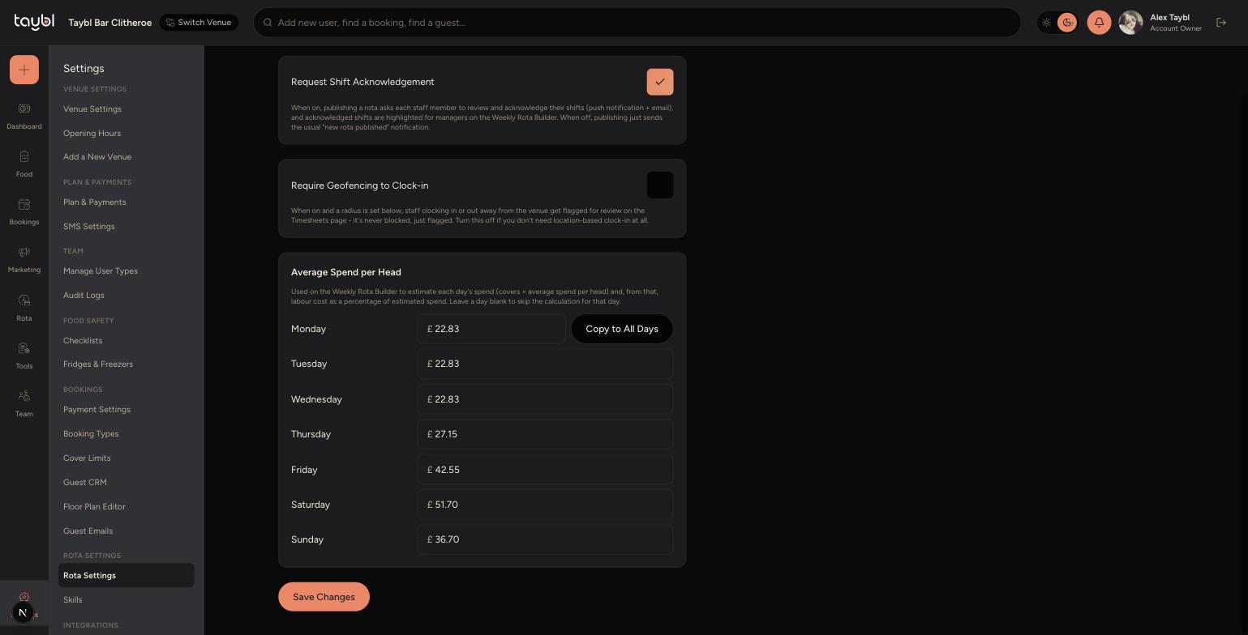Image resolution: width=1248 pixels, height=635 pixels.
Task: Click Copy to All Days button
Action: (x=622, y=329)
